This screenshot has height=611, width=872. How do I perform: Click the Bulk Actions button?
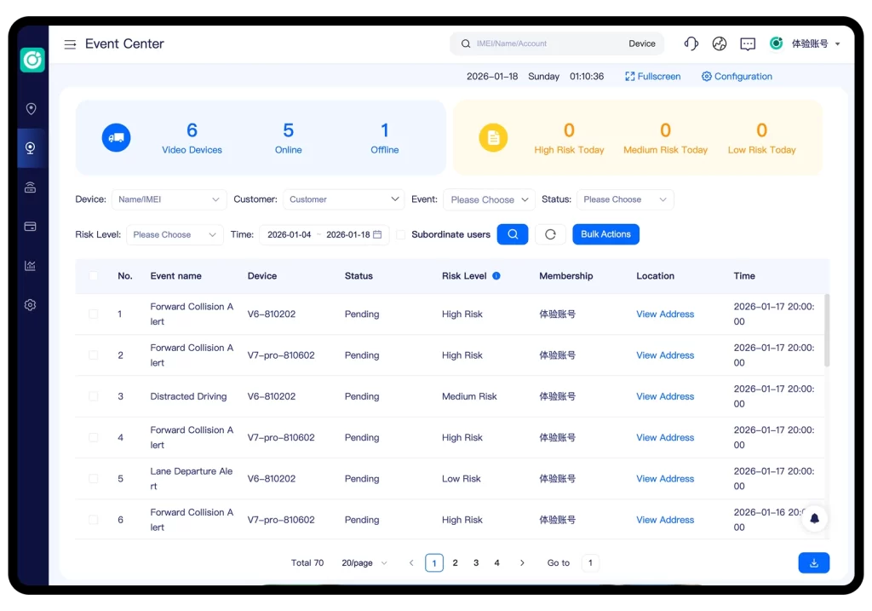(x=605, y=234)
